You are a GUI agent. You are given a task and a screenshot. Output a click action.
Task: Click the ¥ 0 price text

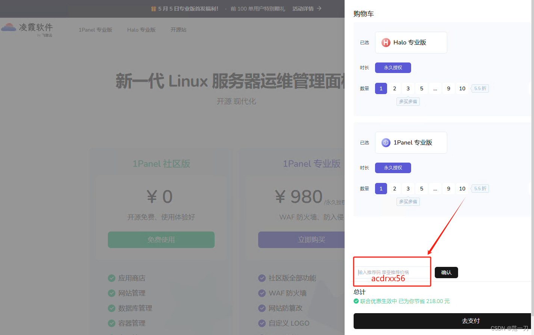tap(160, 197)
